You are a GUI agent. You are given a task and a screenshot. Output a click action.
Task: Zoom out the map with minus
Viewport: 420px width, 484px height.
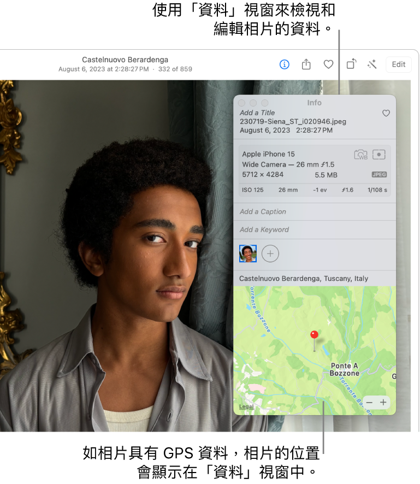(x=369, y=403)
